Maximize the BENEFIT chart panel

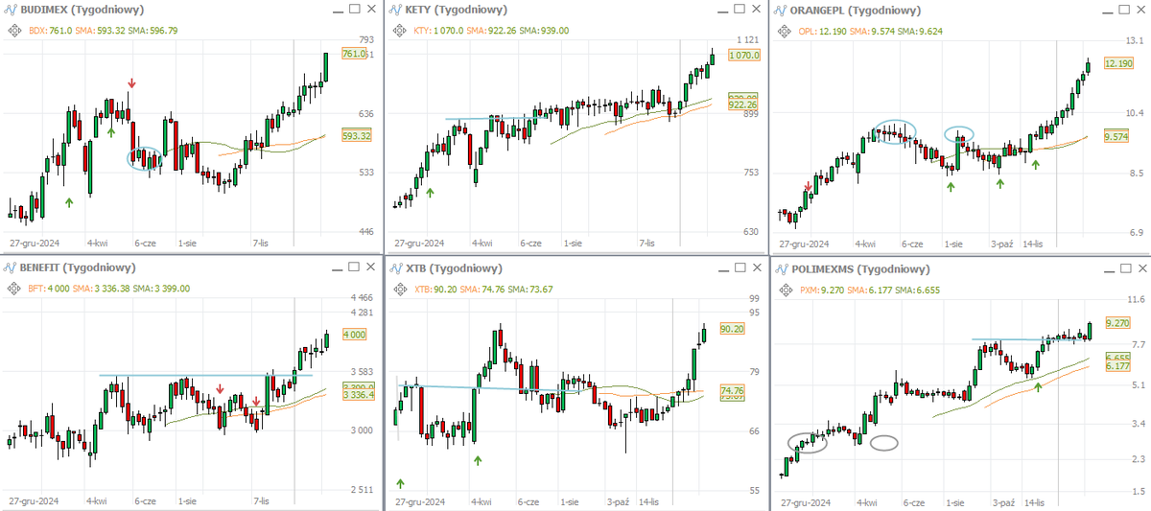pos(355,267)
